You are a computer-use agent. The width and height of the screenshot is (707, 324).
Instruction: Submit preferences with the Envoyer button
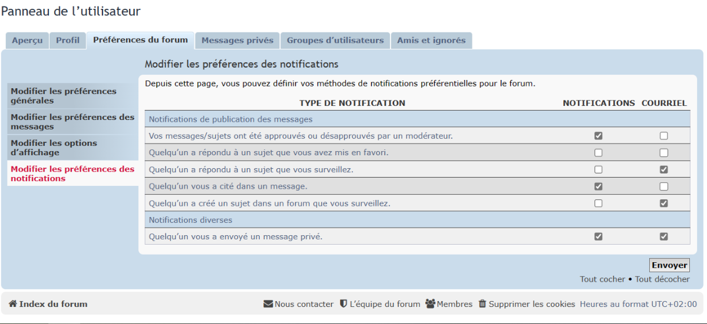669,265
